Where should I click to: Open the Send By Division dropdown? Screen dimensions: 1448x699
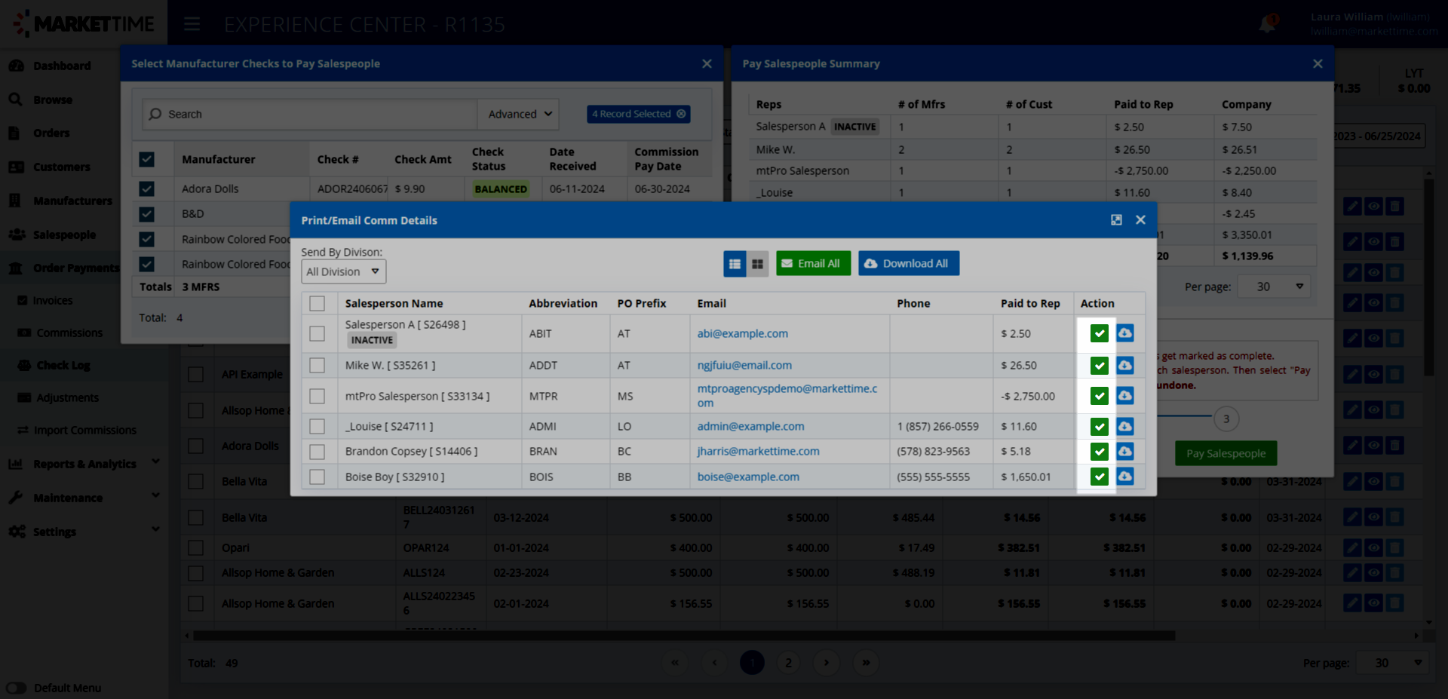pyautogui.click(x=344, y=271)
